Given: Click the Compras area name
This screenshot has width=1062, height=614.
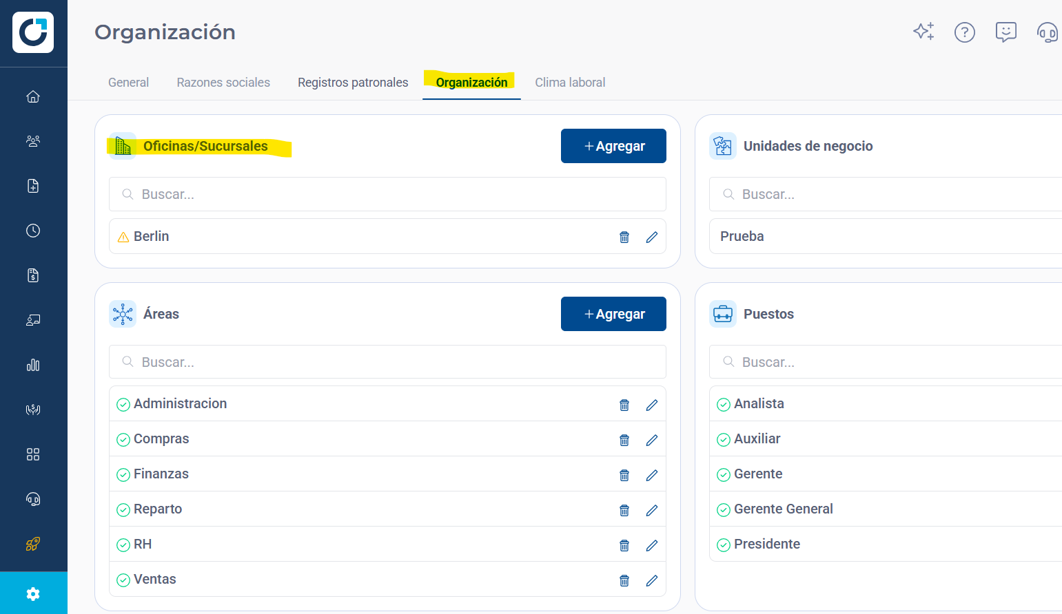Looking at the screenshot, I should coord(161,438).
